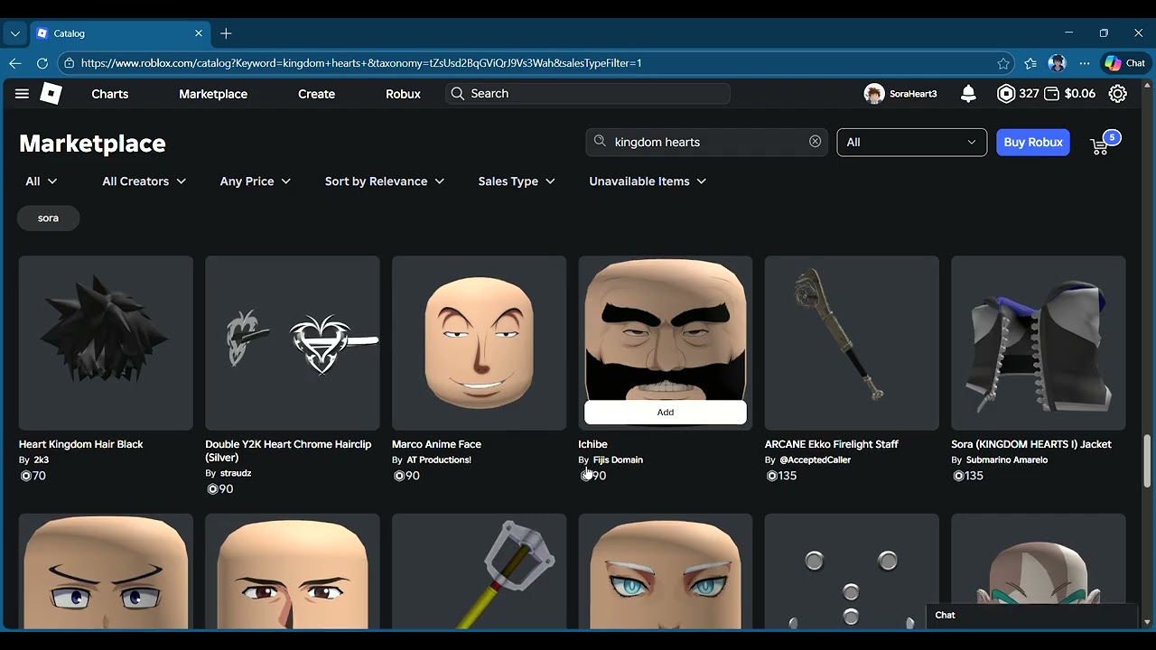Open Marco Anime Face thumbnail

coord(480,343)
